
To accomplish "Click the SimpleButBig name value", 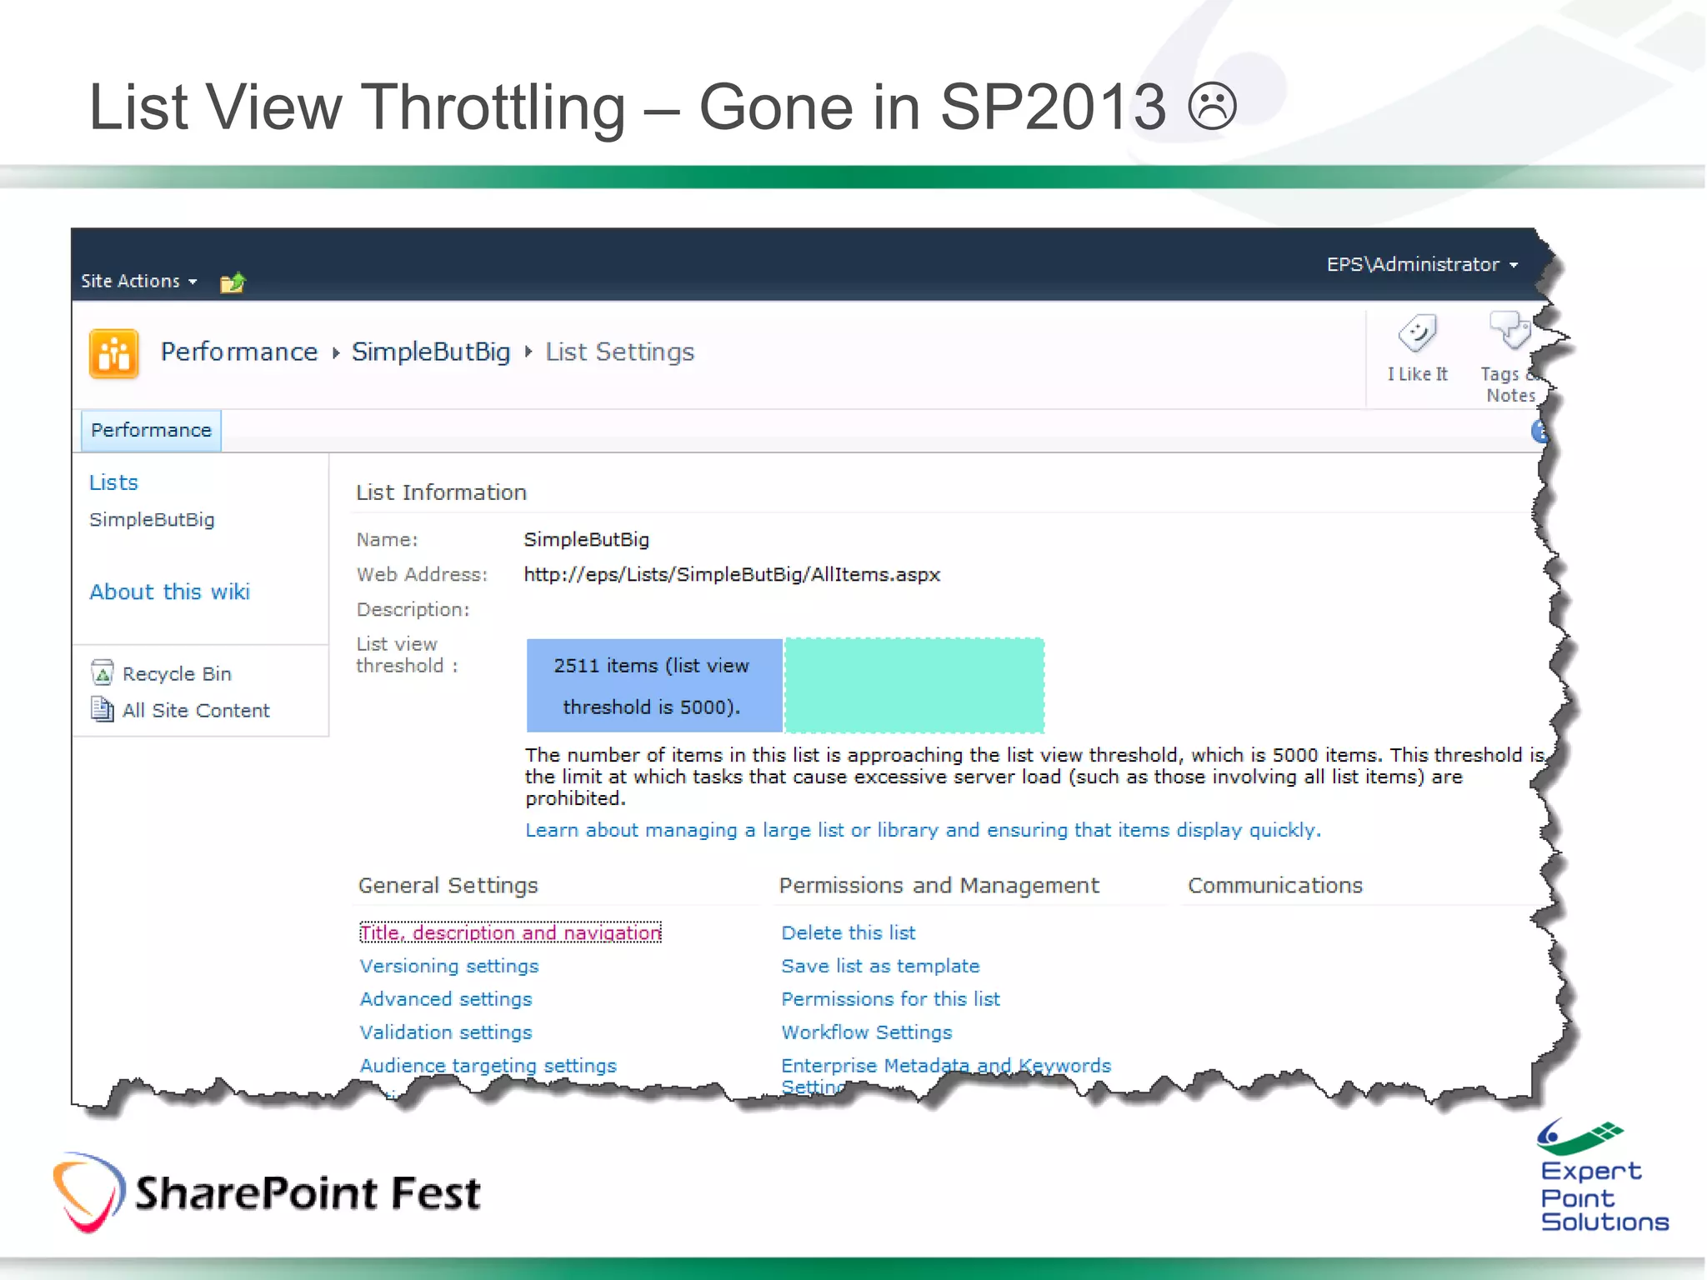I will tap(587, 539).
